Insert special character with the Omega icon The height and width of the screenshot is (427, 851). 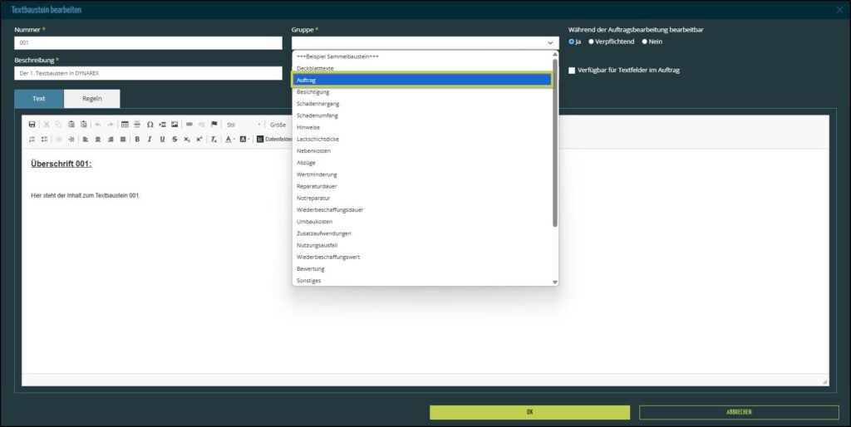click(150, 125)
